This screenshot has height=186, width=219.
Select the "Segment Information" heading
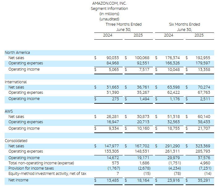coord(109,9)
